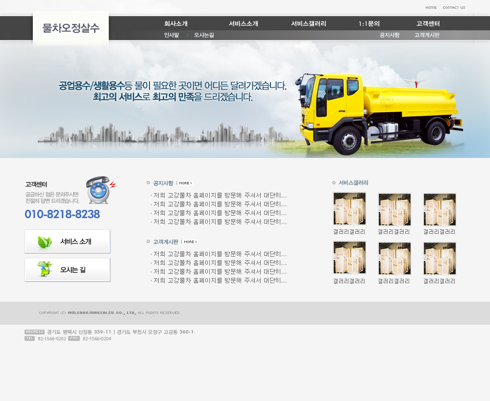Open the 서비스갤러리 menu

point(308,23)
